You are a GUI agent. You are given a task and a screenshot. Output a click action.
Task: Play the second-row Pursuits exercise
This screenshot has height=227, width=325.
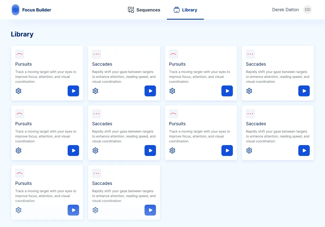coord(73,150)
